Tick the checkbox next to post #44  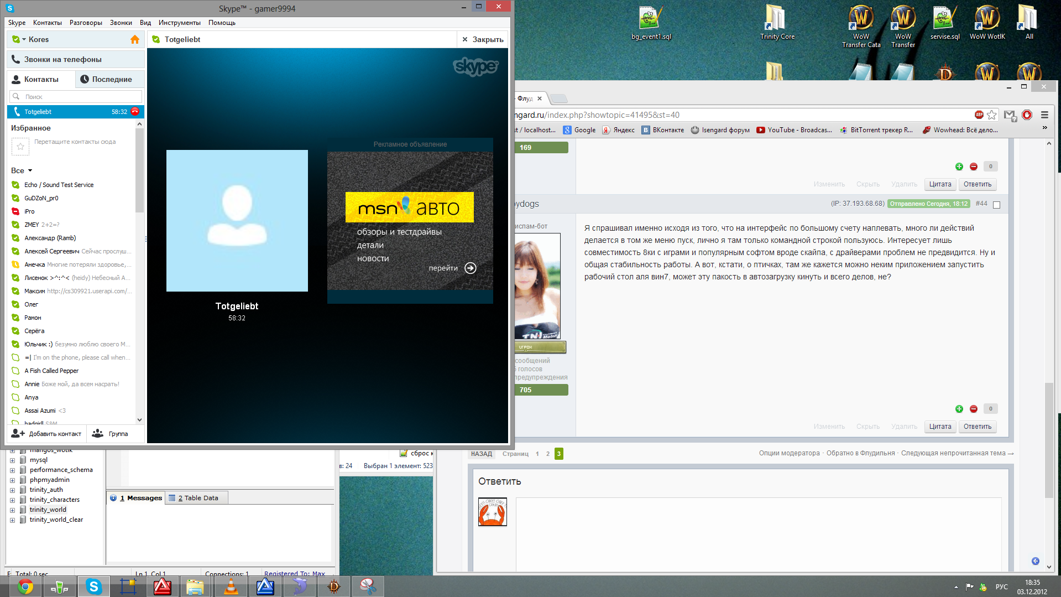point(996,205)
